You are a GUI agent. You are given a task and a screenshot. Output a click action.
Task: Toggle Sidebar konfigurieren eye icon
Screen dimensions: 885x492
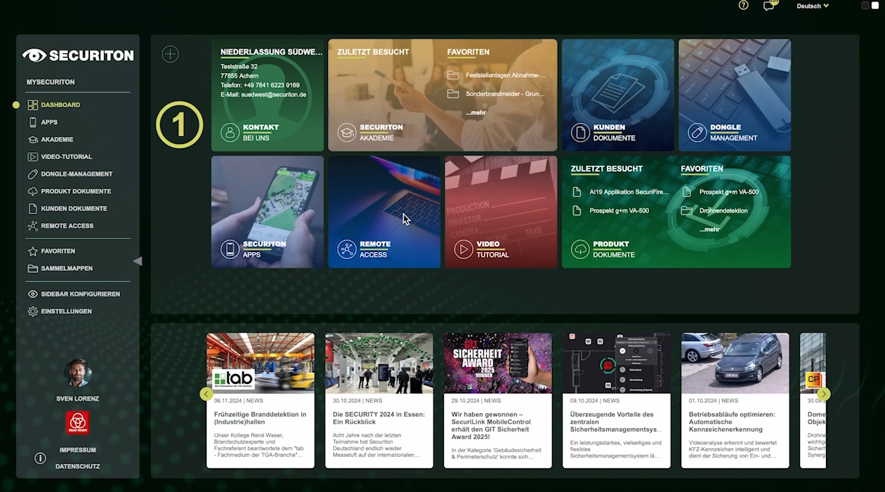pyautogui.click(x=32, y=294)
